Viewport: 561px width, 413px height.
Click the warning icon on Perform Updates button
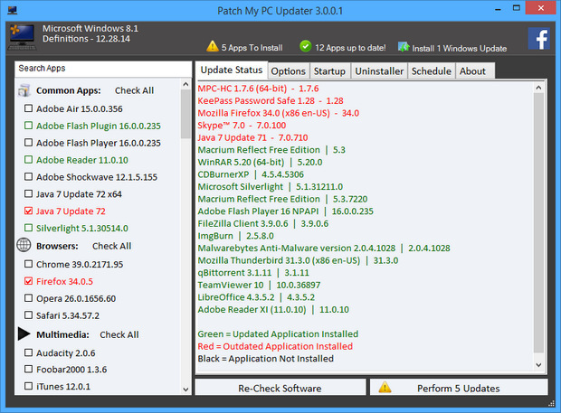(x=385, y=388)
